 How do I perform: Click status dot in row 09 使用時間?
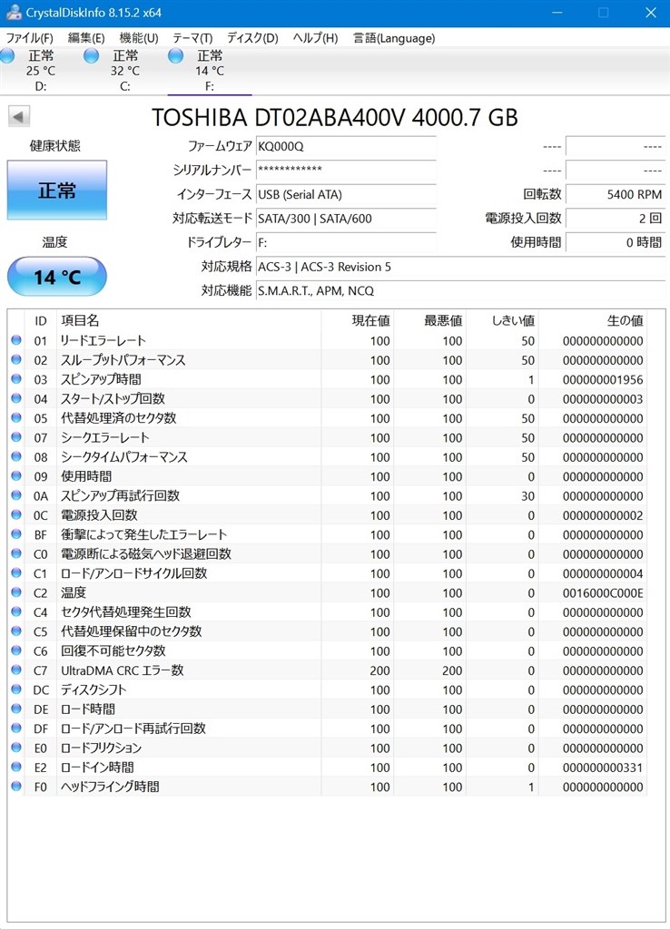(16, 475)
